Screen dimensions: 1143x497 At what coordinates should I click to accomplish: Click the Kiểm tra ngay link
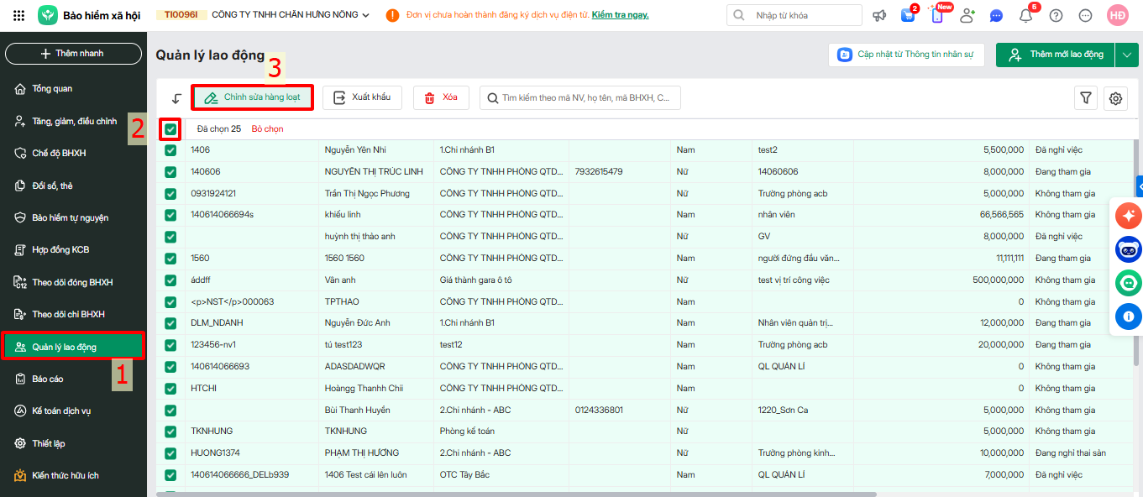pyautogui.click(x=620, y=15)
